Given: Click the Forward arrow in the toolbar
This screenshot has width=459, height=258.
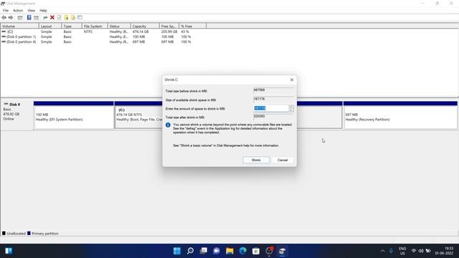Looking at the screenshot, I should point(11,17).
